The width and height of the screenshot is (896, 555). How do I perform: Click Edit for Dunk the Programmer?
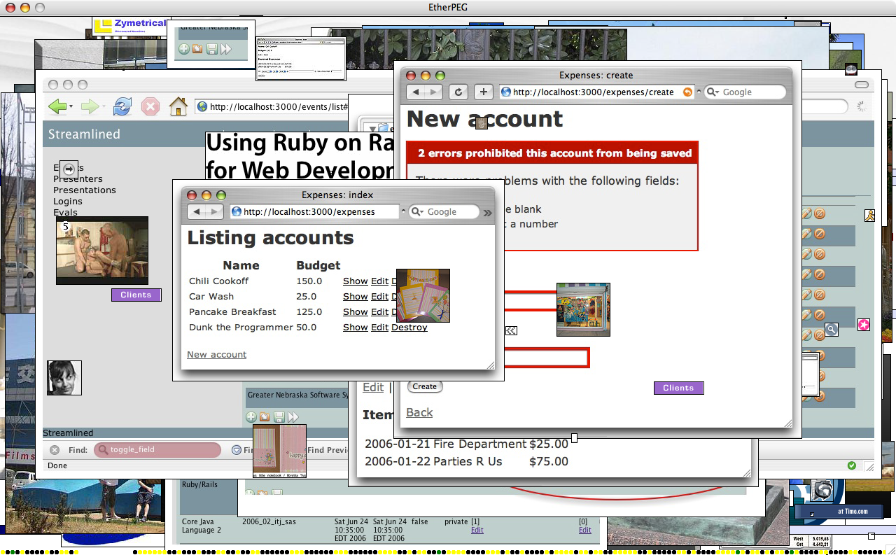tap(379, 327)
